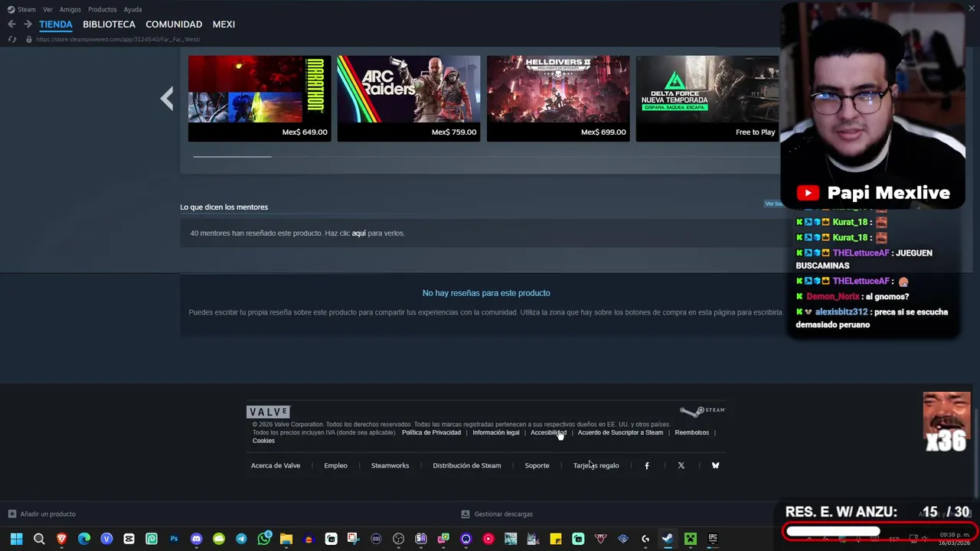The width and height of the screenshot is (980, 551).
Task: Click Añadir un producto
Action: pyautogui.click(x=41, y=514)
